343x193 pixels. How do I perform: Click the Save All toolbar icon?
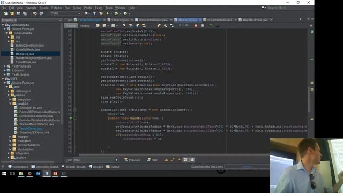tap(25, 13)
